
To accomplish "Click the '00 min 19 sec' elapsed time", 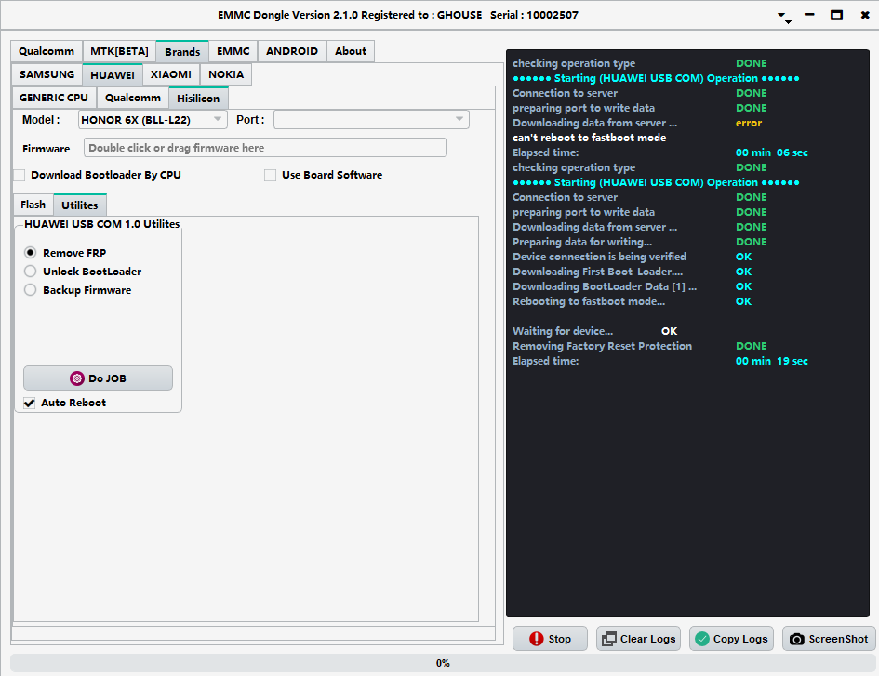I will [x=771, y=361].
